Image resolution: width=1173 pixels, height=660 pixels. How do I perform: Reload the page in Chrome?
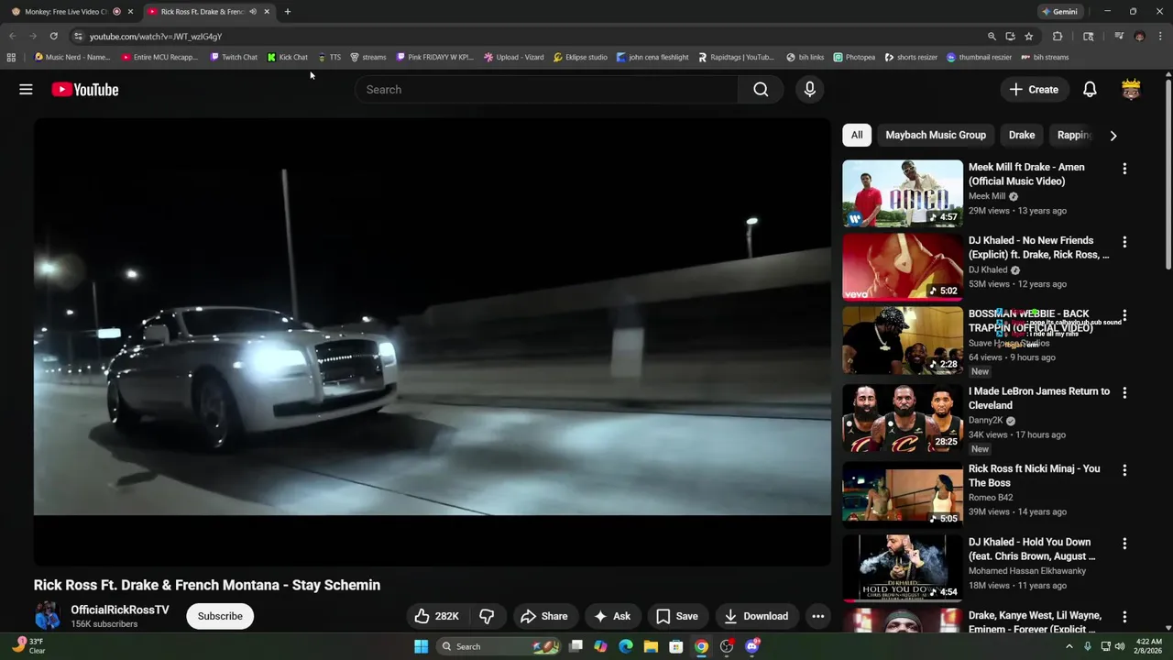(x=53, y=37)
